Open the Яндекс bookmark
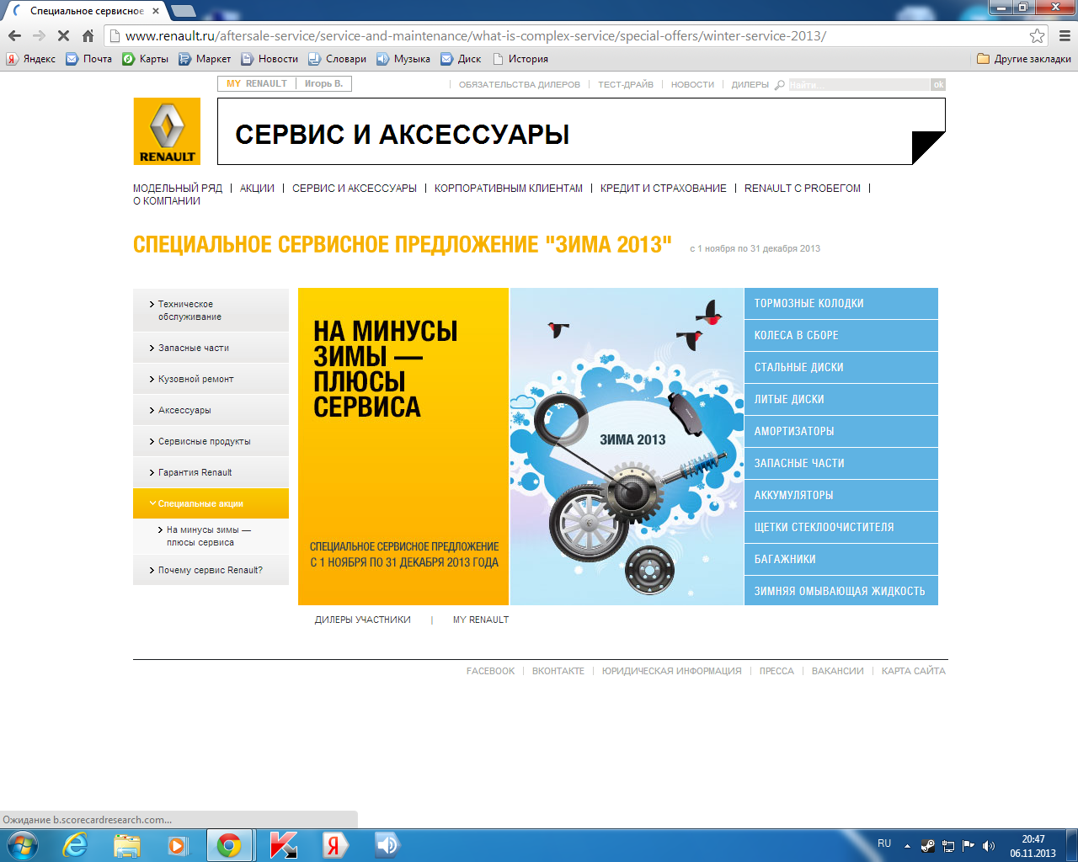 (x=31, y=59)
